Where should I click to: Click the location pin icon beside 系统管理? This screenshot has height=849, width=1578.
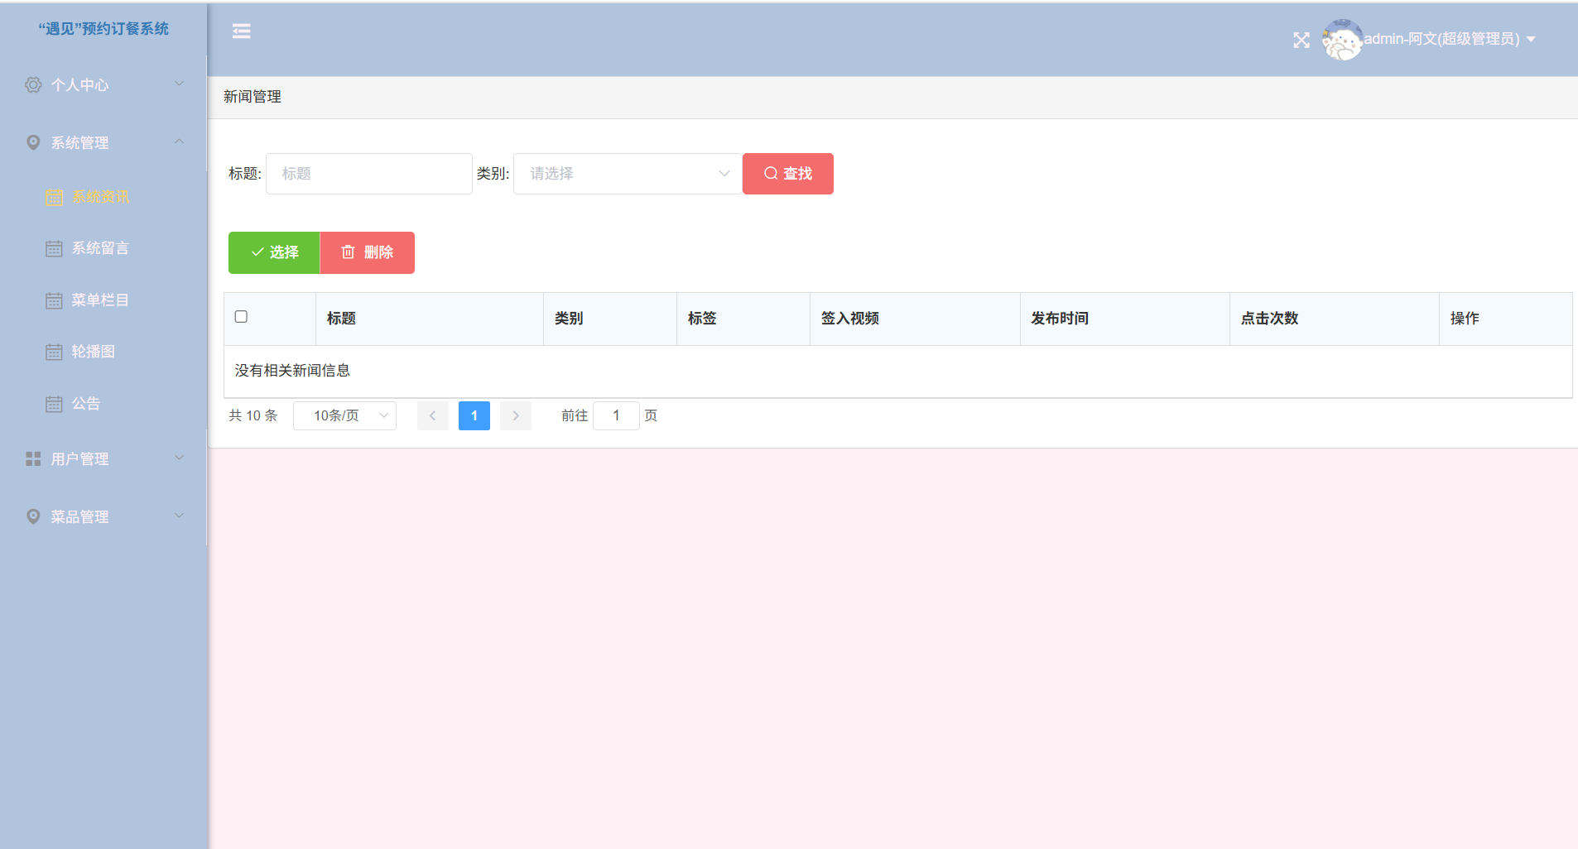point(33,142)
